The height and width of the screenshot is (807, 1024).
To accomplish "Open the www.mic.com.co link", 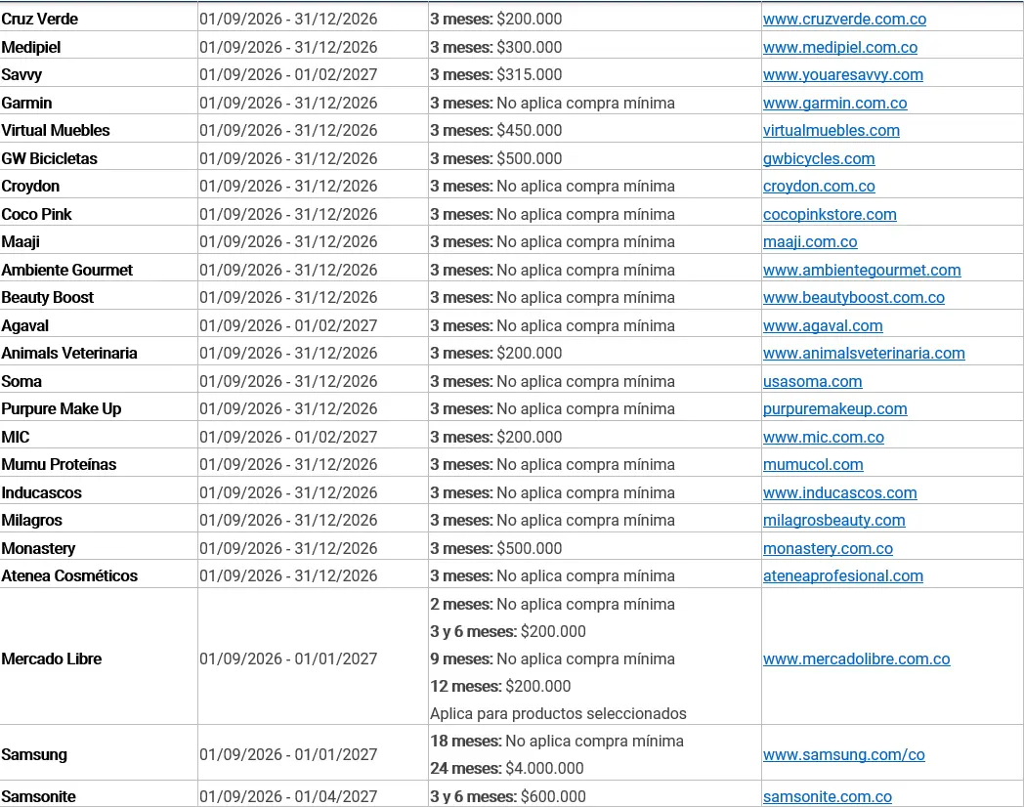I will point(823,437).
